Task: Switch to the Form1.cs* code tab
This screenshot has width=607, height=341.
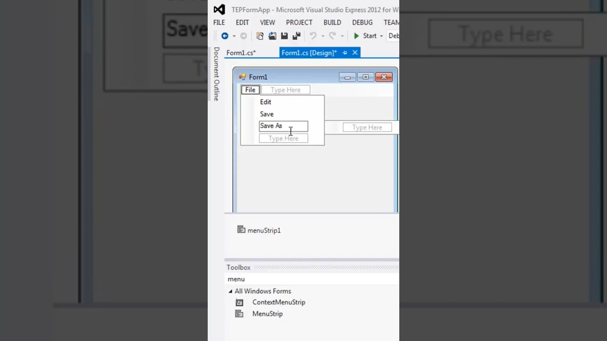Action: pos(241,53)
